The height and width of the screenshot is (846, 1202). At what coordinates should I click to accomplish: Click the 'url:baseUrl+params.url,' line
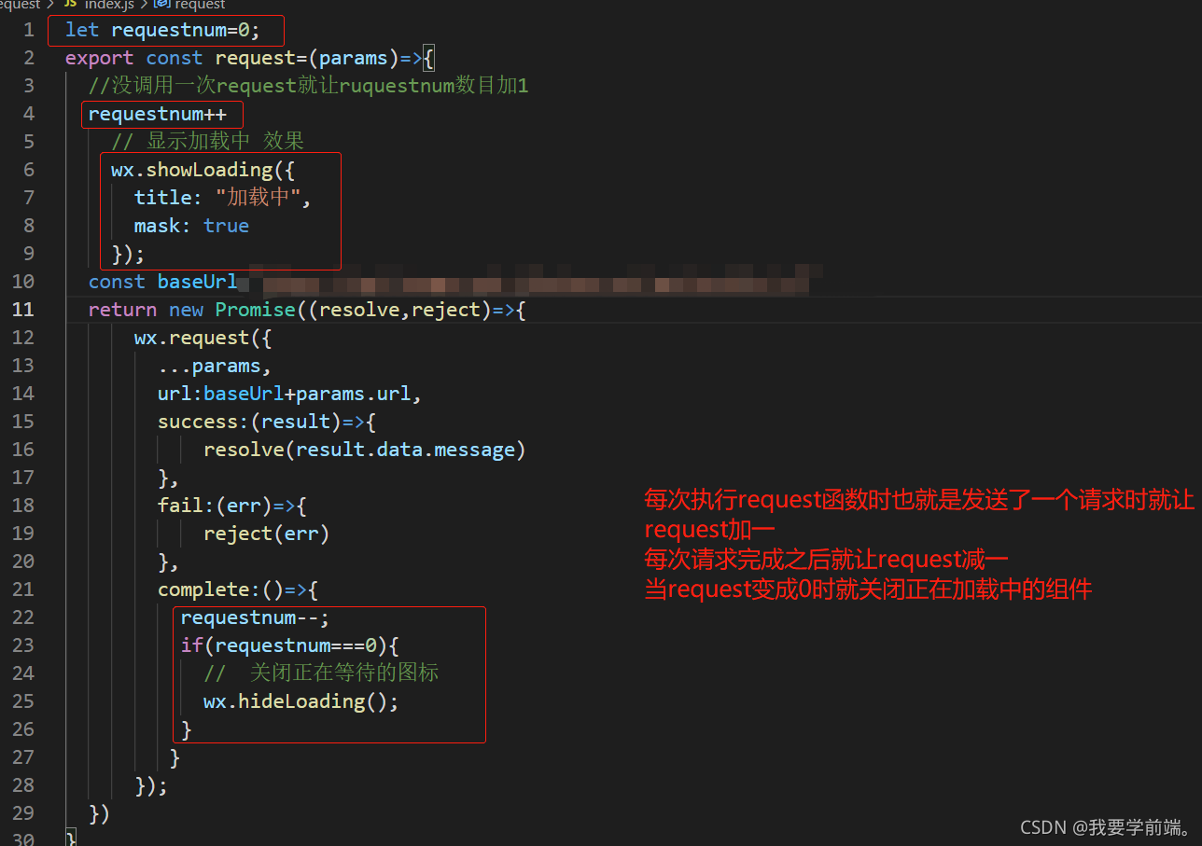click(290, 394)
